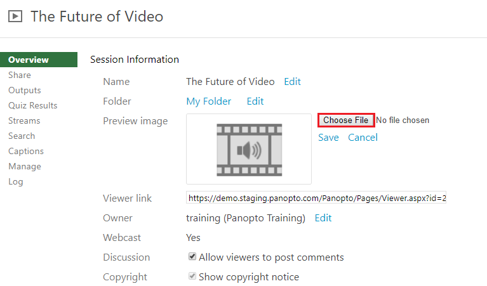The height and width of the screenshot is (286, 487).
Task: Toggle Show copyright notice checkbox
Action: [192, 276]
